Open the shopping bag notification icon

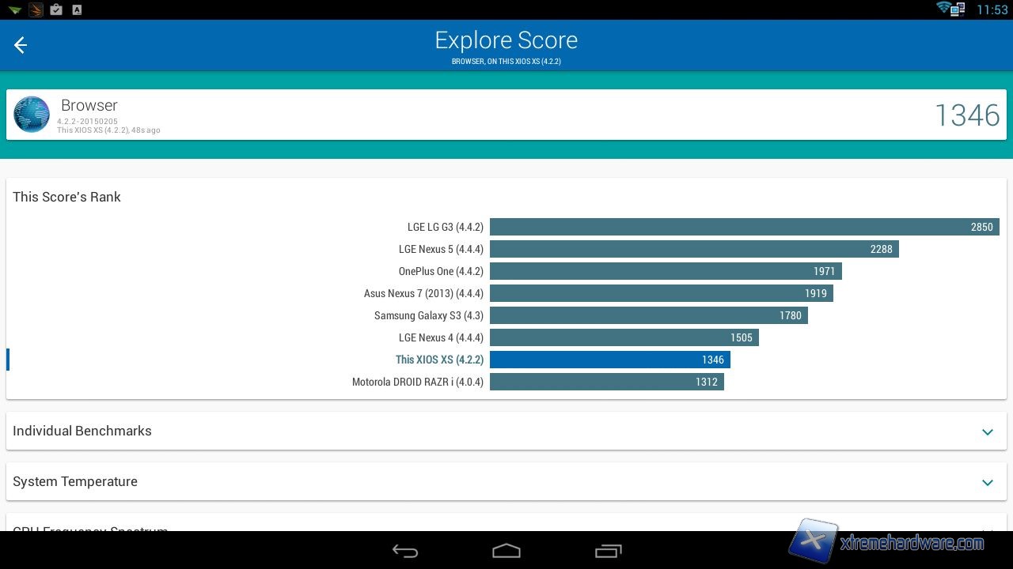(x=55, y=9)
